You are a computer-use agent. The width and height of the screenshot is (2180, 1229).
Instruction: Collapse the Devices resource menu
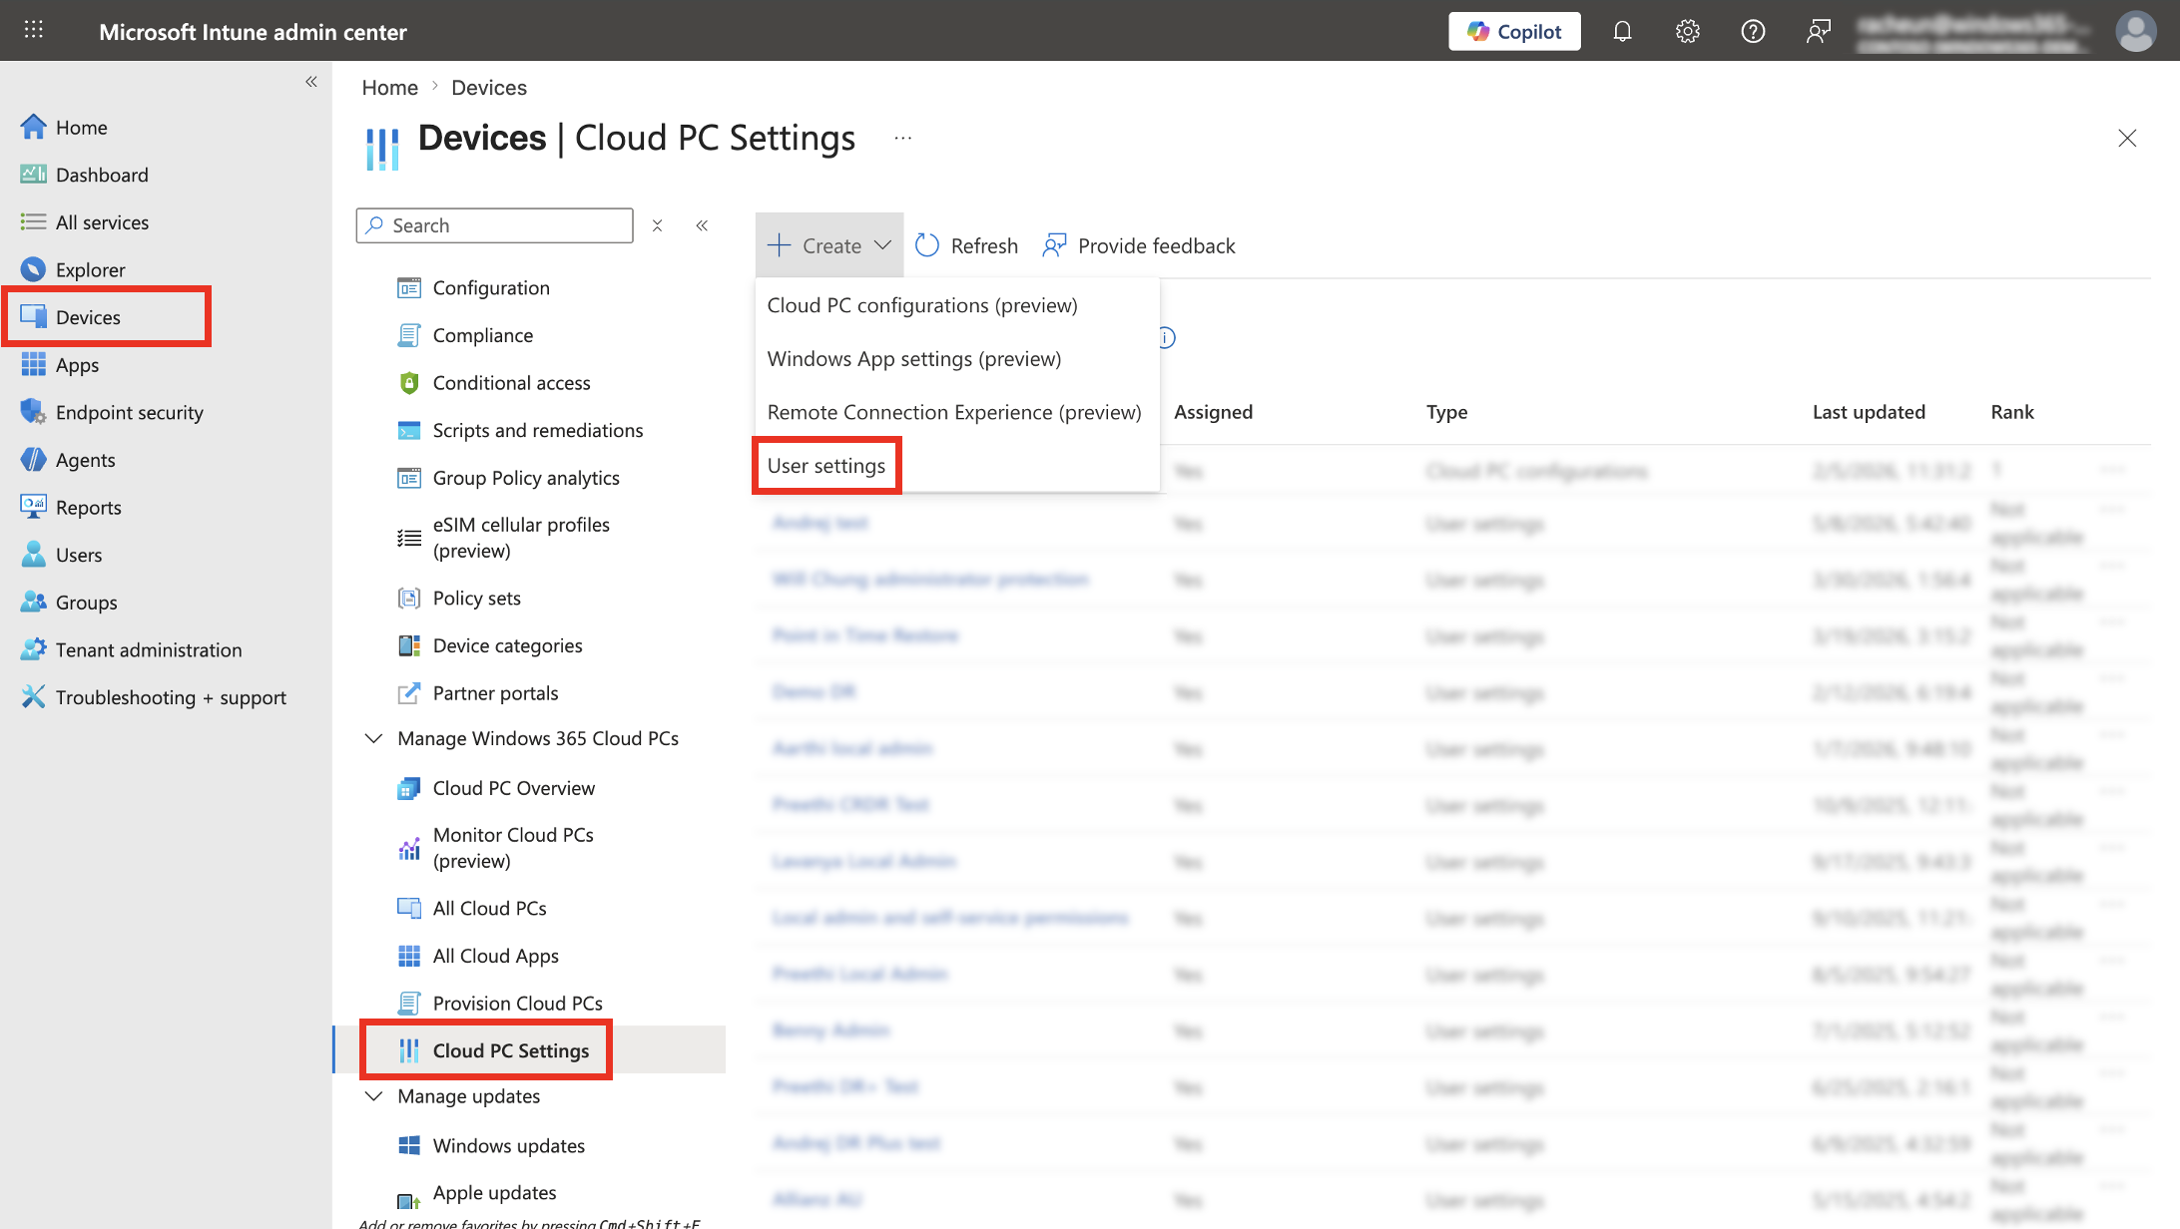[702, 225]
